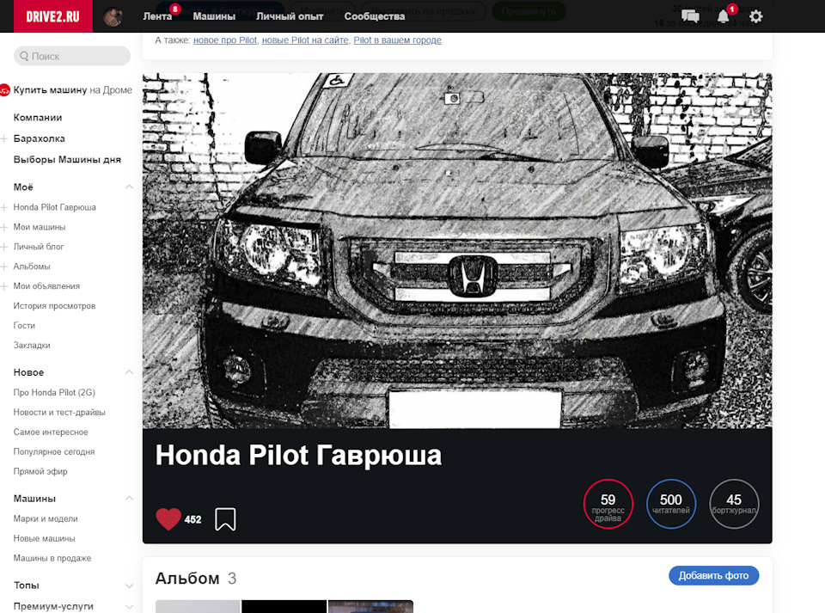Click Купить машину на Дроме link
This screenshot has width=825, height=613.
tap(72, 90)
